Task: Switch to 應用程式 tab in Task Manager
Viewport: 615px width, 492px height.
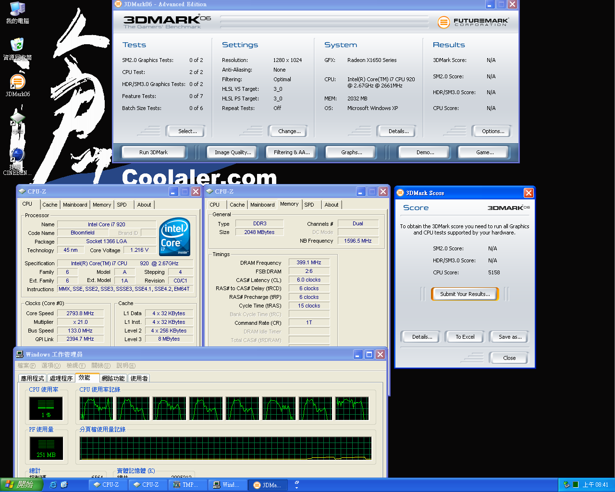Action: [33, 379]
